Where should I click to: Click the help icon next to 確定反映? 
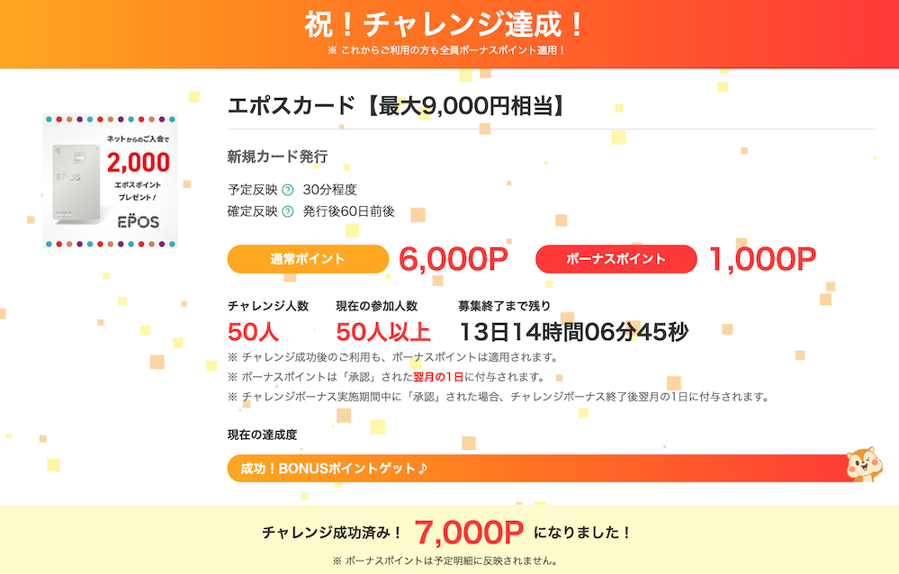click(288, 211)
